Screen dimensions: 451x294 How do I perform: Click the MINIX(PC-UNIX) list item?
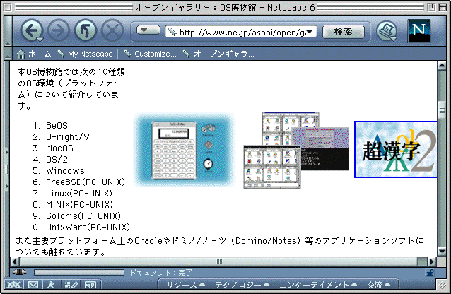point(79,204)
